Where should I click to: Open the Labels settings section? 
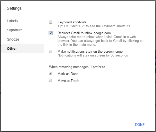(x=12, y=21)
